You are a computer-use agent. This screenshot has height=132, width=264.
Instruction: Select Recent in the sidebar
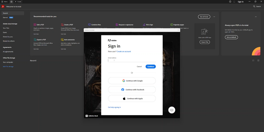coord(13,13)
